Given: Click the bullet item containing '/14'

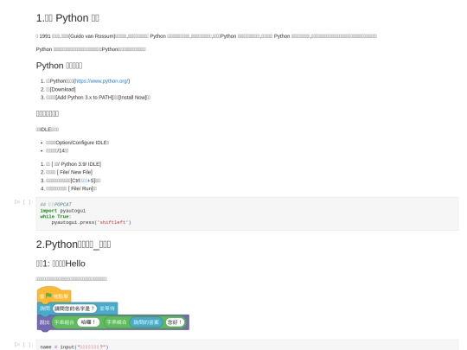Looking at the screenshot, I should 57,150.
